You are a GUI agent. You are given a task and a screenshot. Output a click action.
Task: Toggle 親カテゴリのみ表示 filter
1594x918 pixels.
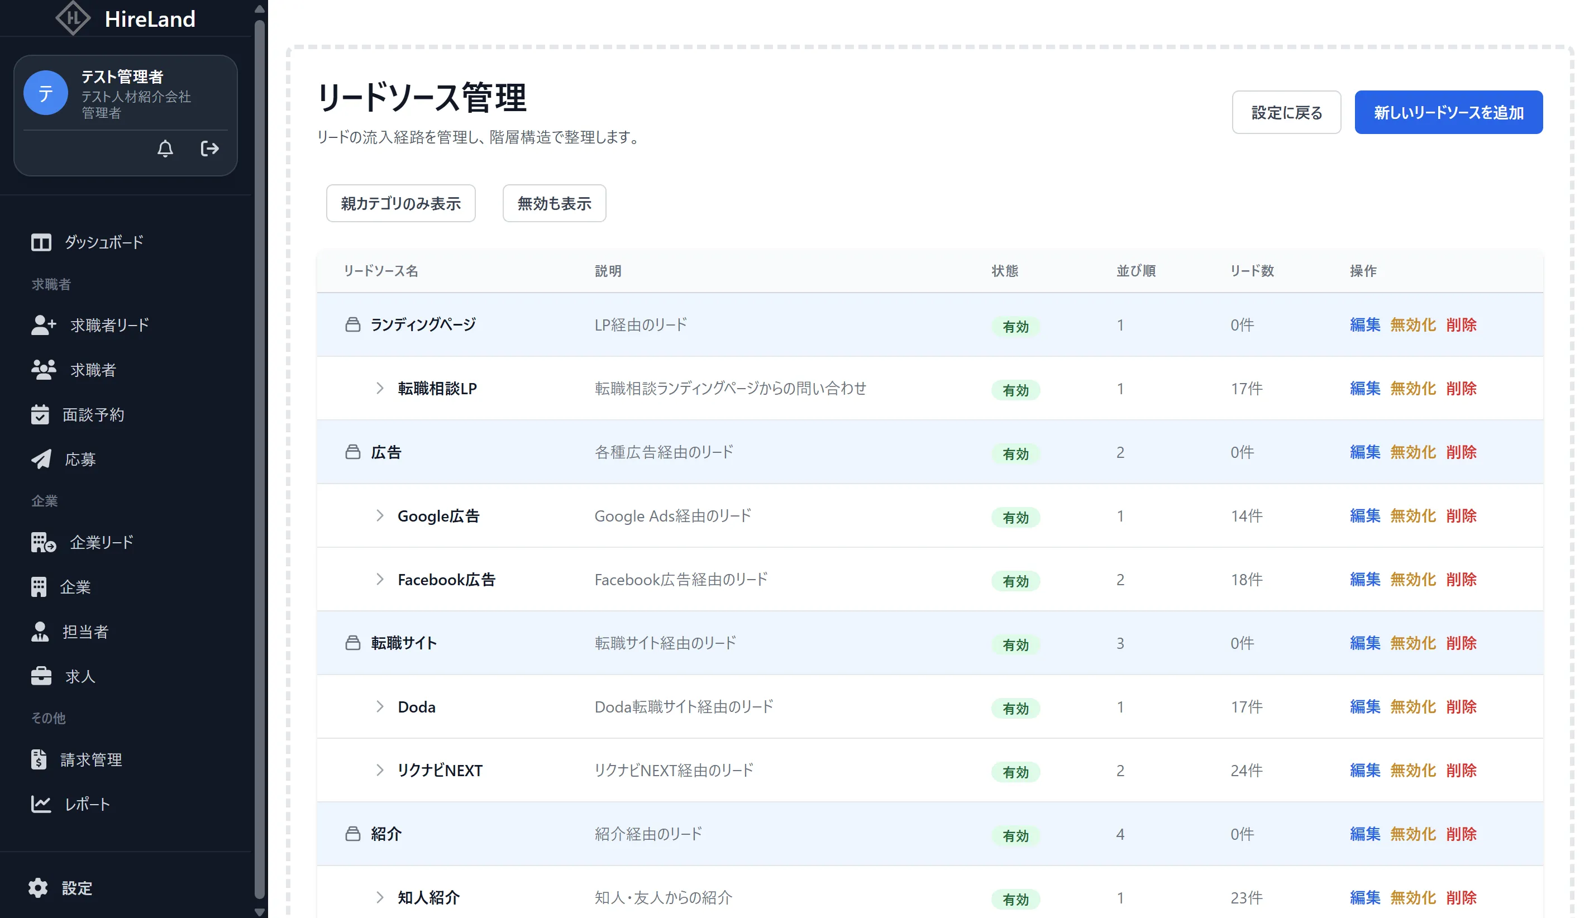(x=400, y=203)
